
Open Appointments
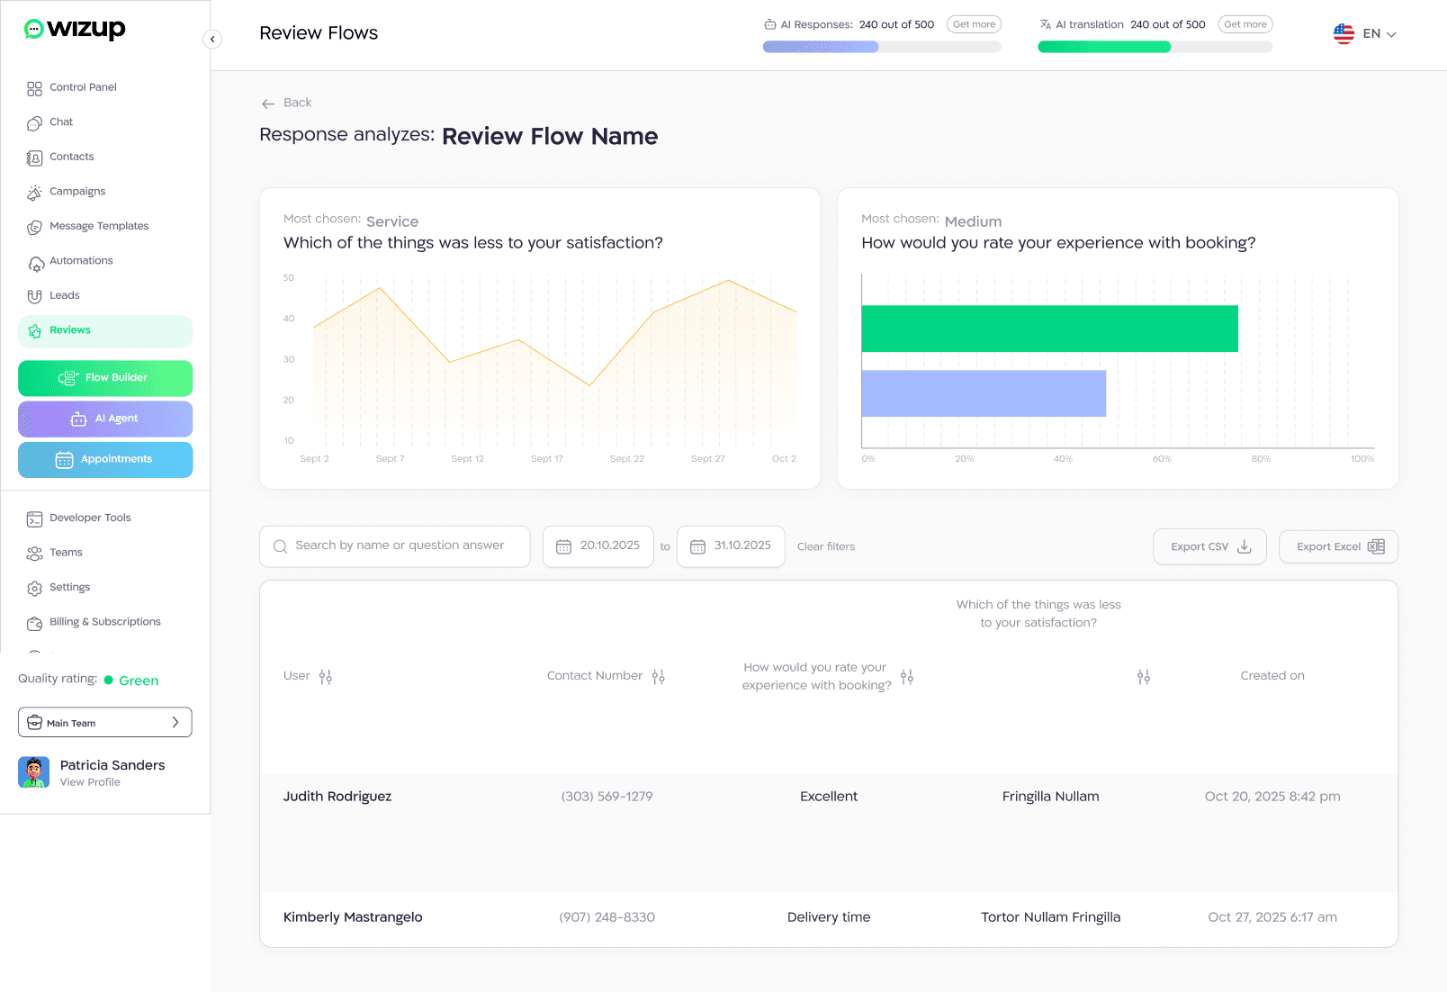coord(105,460)
